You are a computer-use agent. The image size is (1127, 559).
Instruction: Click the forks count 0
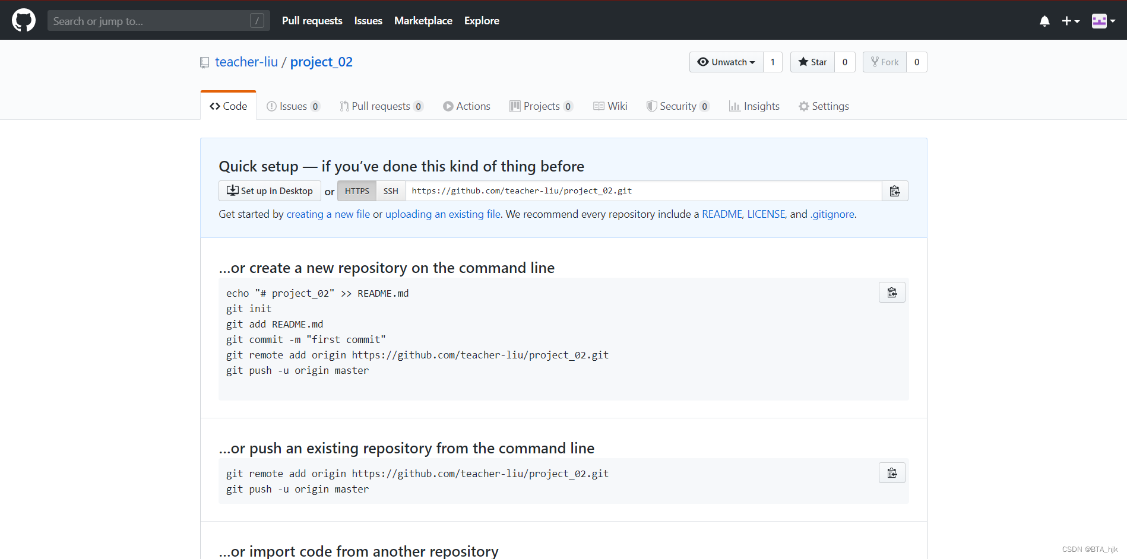click(917, 62)
